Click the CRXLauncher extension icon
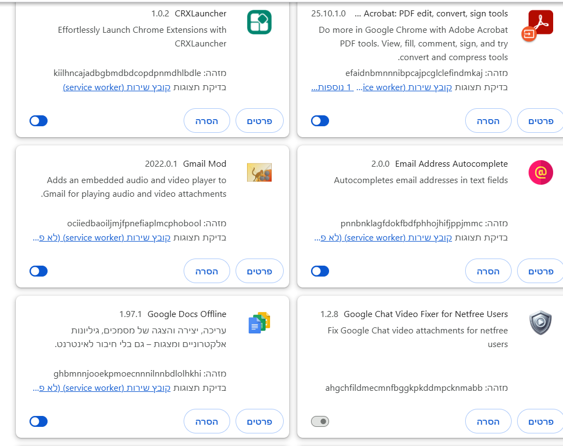The width and height of the screenshot is (563, 446). tap(259, 22)
